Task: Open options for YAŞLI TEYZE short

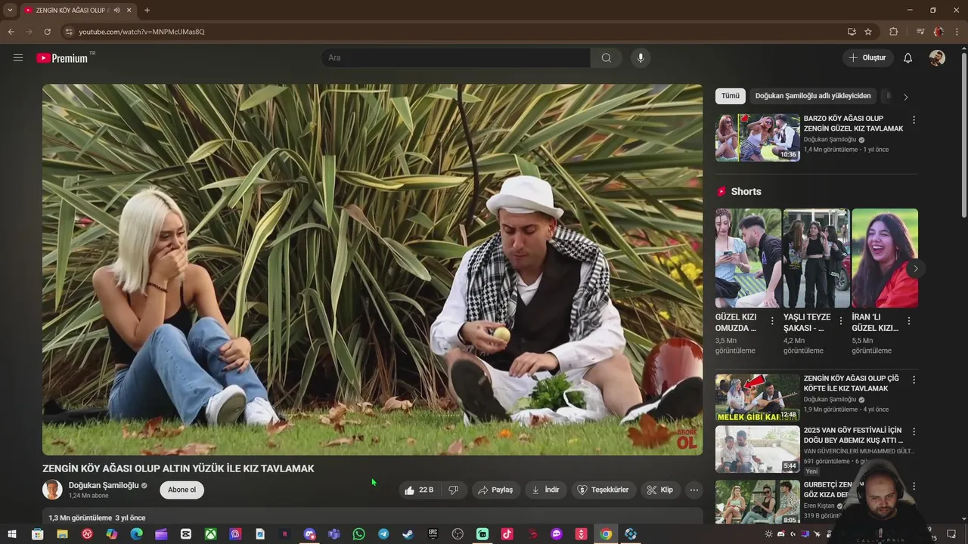Action: tap(840, 321)
